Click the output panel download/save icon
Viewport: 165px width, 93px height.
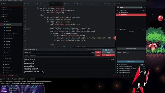click(110, 59)
